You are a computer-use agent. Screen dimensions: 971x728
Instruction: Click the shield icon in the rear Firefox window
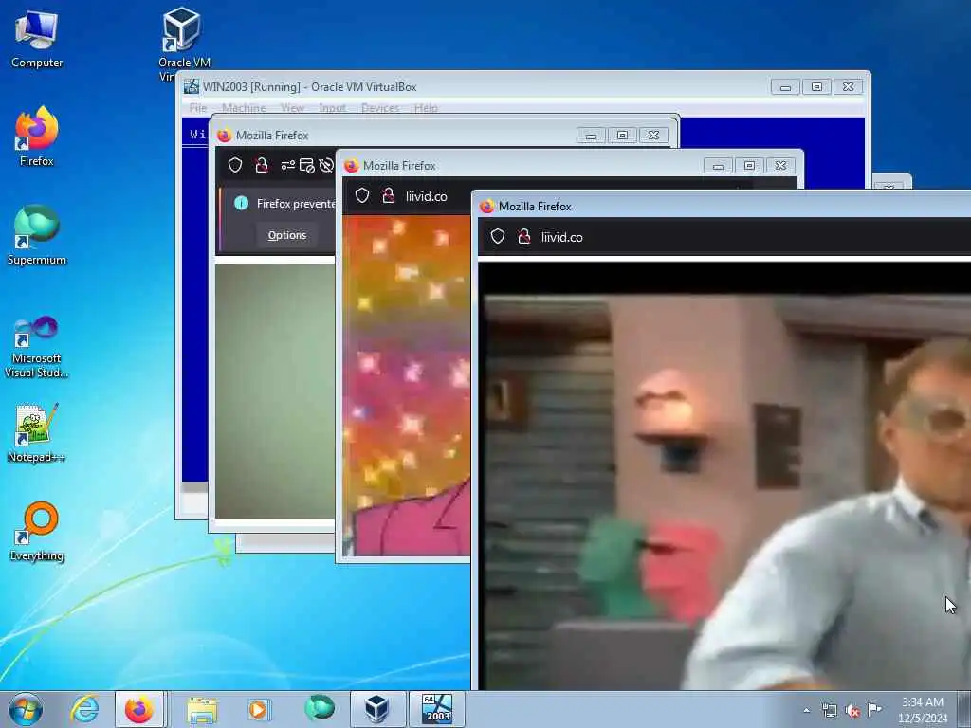tap(235, 165)
